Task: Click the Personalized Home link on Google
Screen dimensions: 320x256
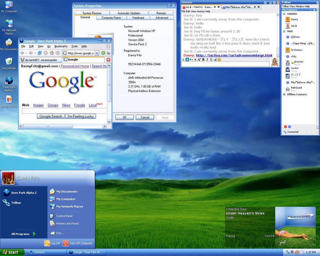Action: pos(75,66)
